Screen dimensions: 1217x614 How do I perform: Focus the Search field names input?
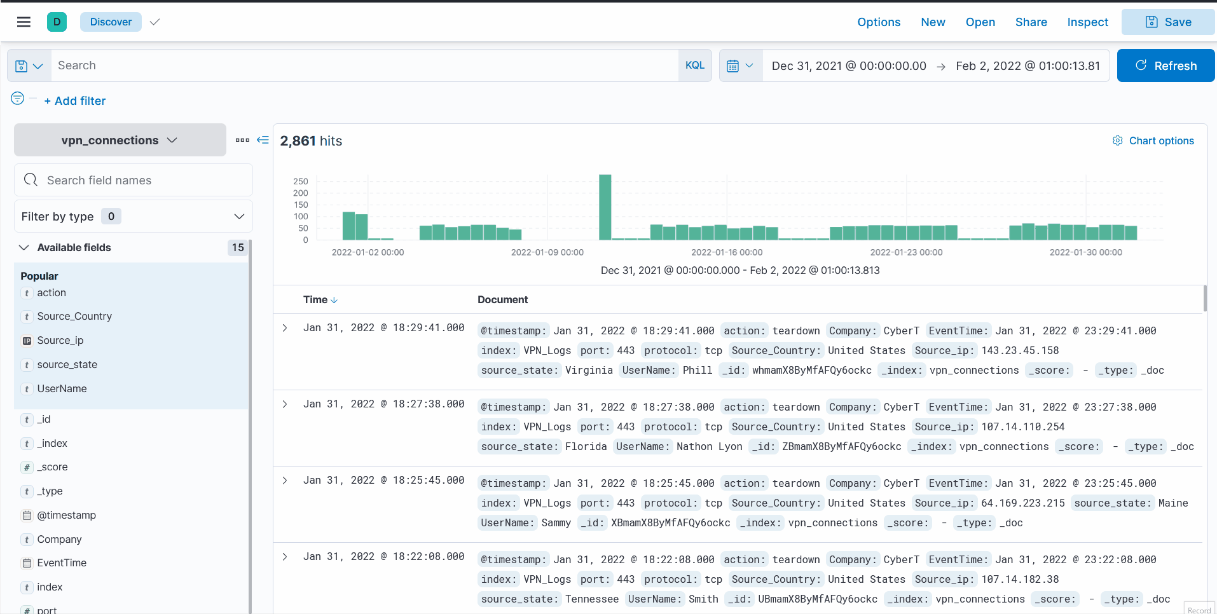tap(134, 180)
